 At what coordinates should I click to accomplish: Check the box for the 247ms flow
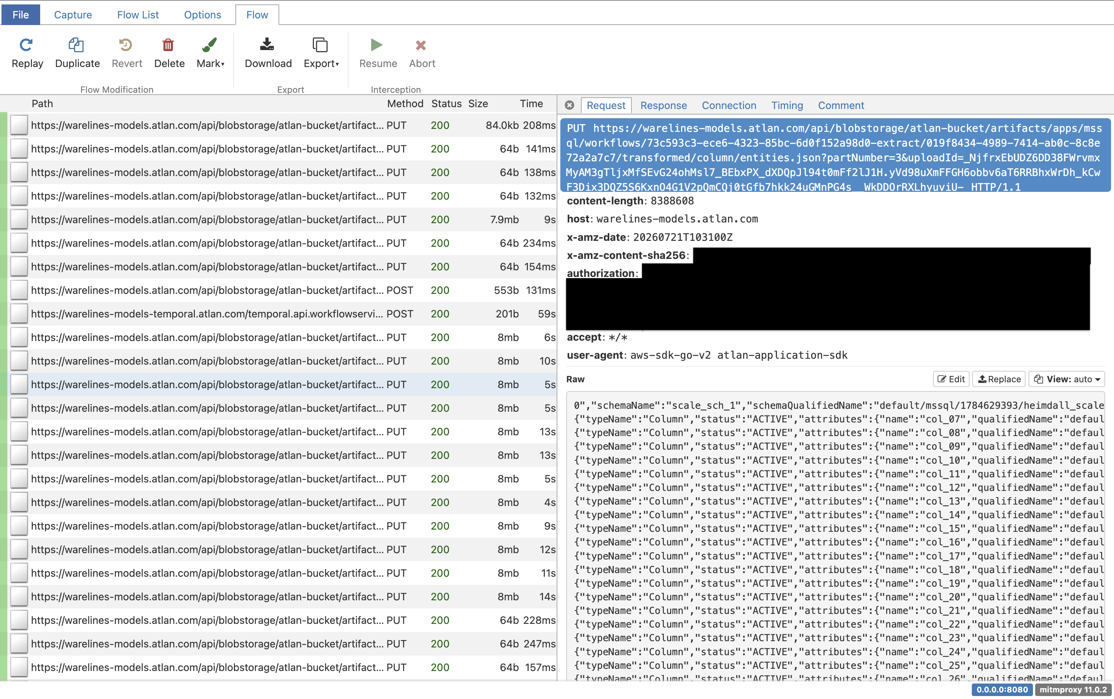tap(19, 644)
